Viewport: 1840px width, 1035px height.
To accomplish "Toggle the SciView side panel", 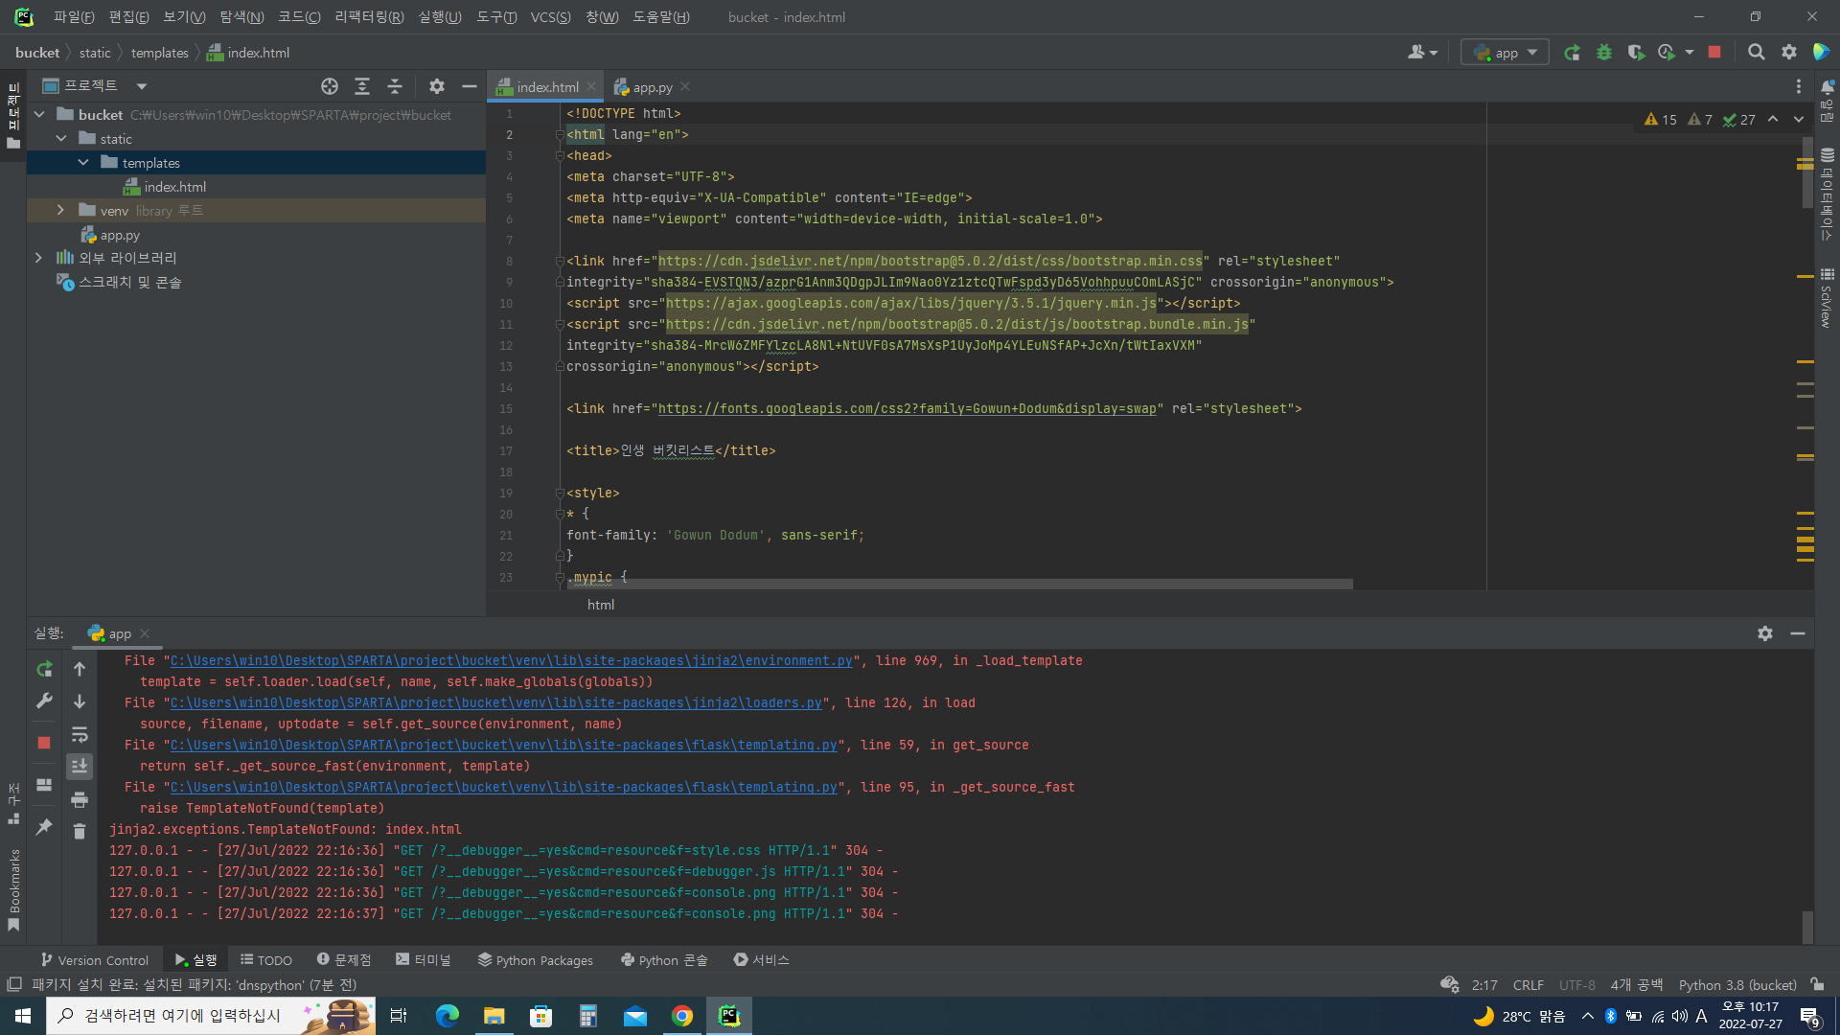I will (1827, 298).
